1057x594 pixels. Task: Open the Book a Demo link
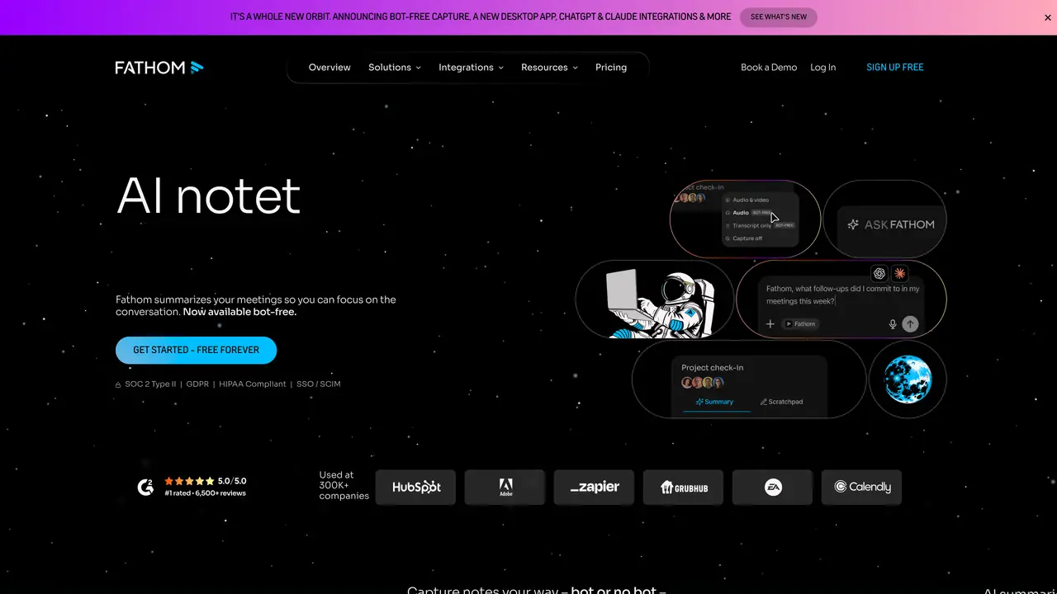tap(769, 68)
